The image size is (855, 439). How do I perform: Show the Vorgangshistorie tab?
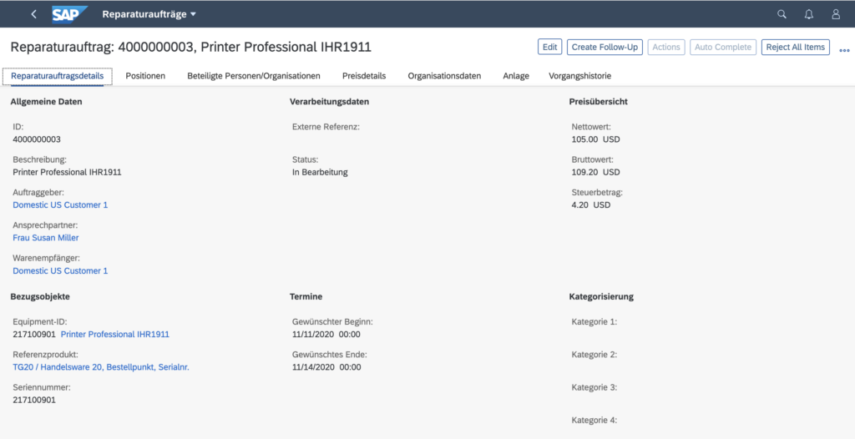pos(579,76)
